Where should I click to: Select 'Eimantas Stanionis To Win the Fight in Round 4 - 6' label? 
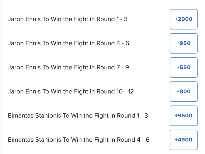point(79,140)
